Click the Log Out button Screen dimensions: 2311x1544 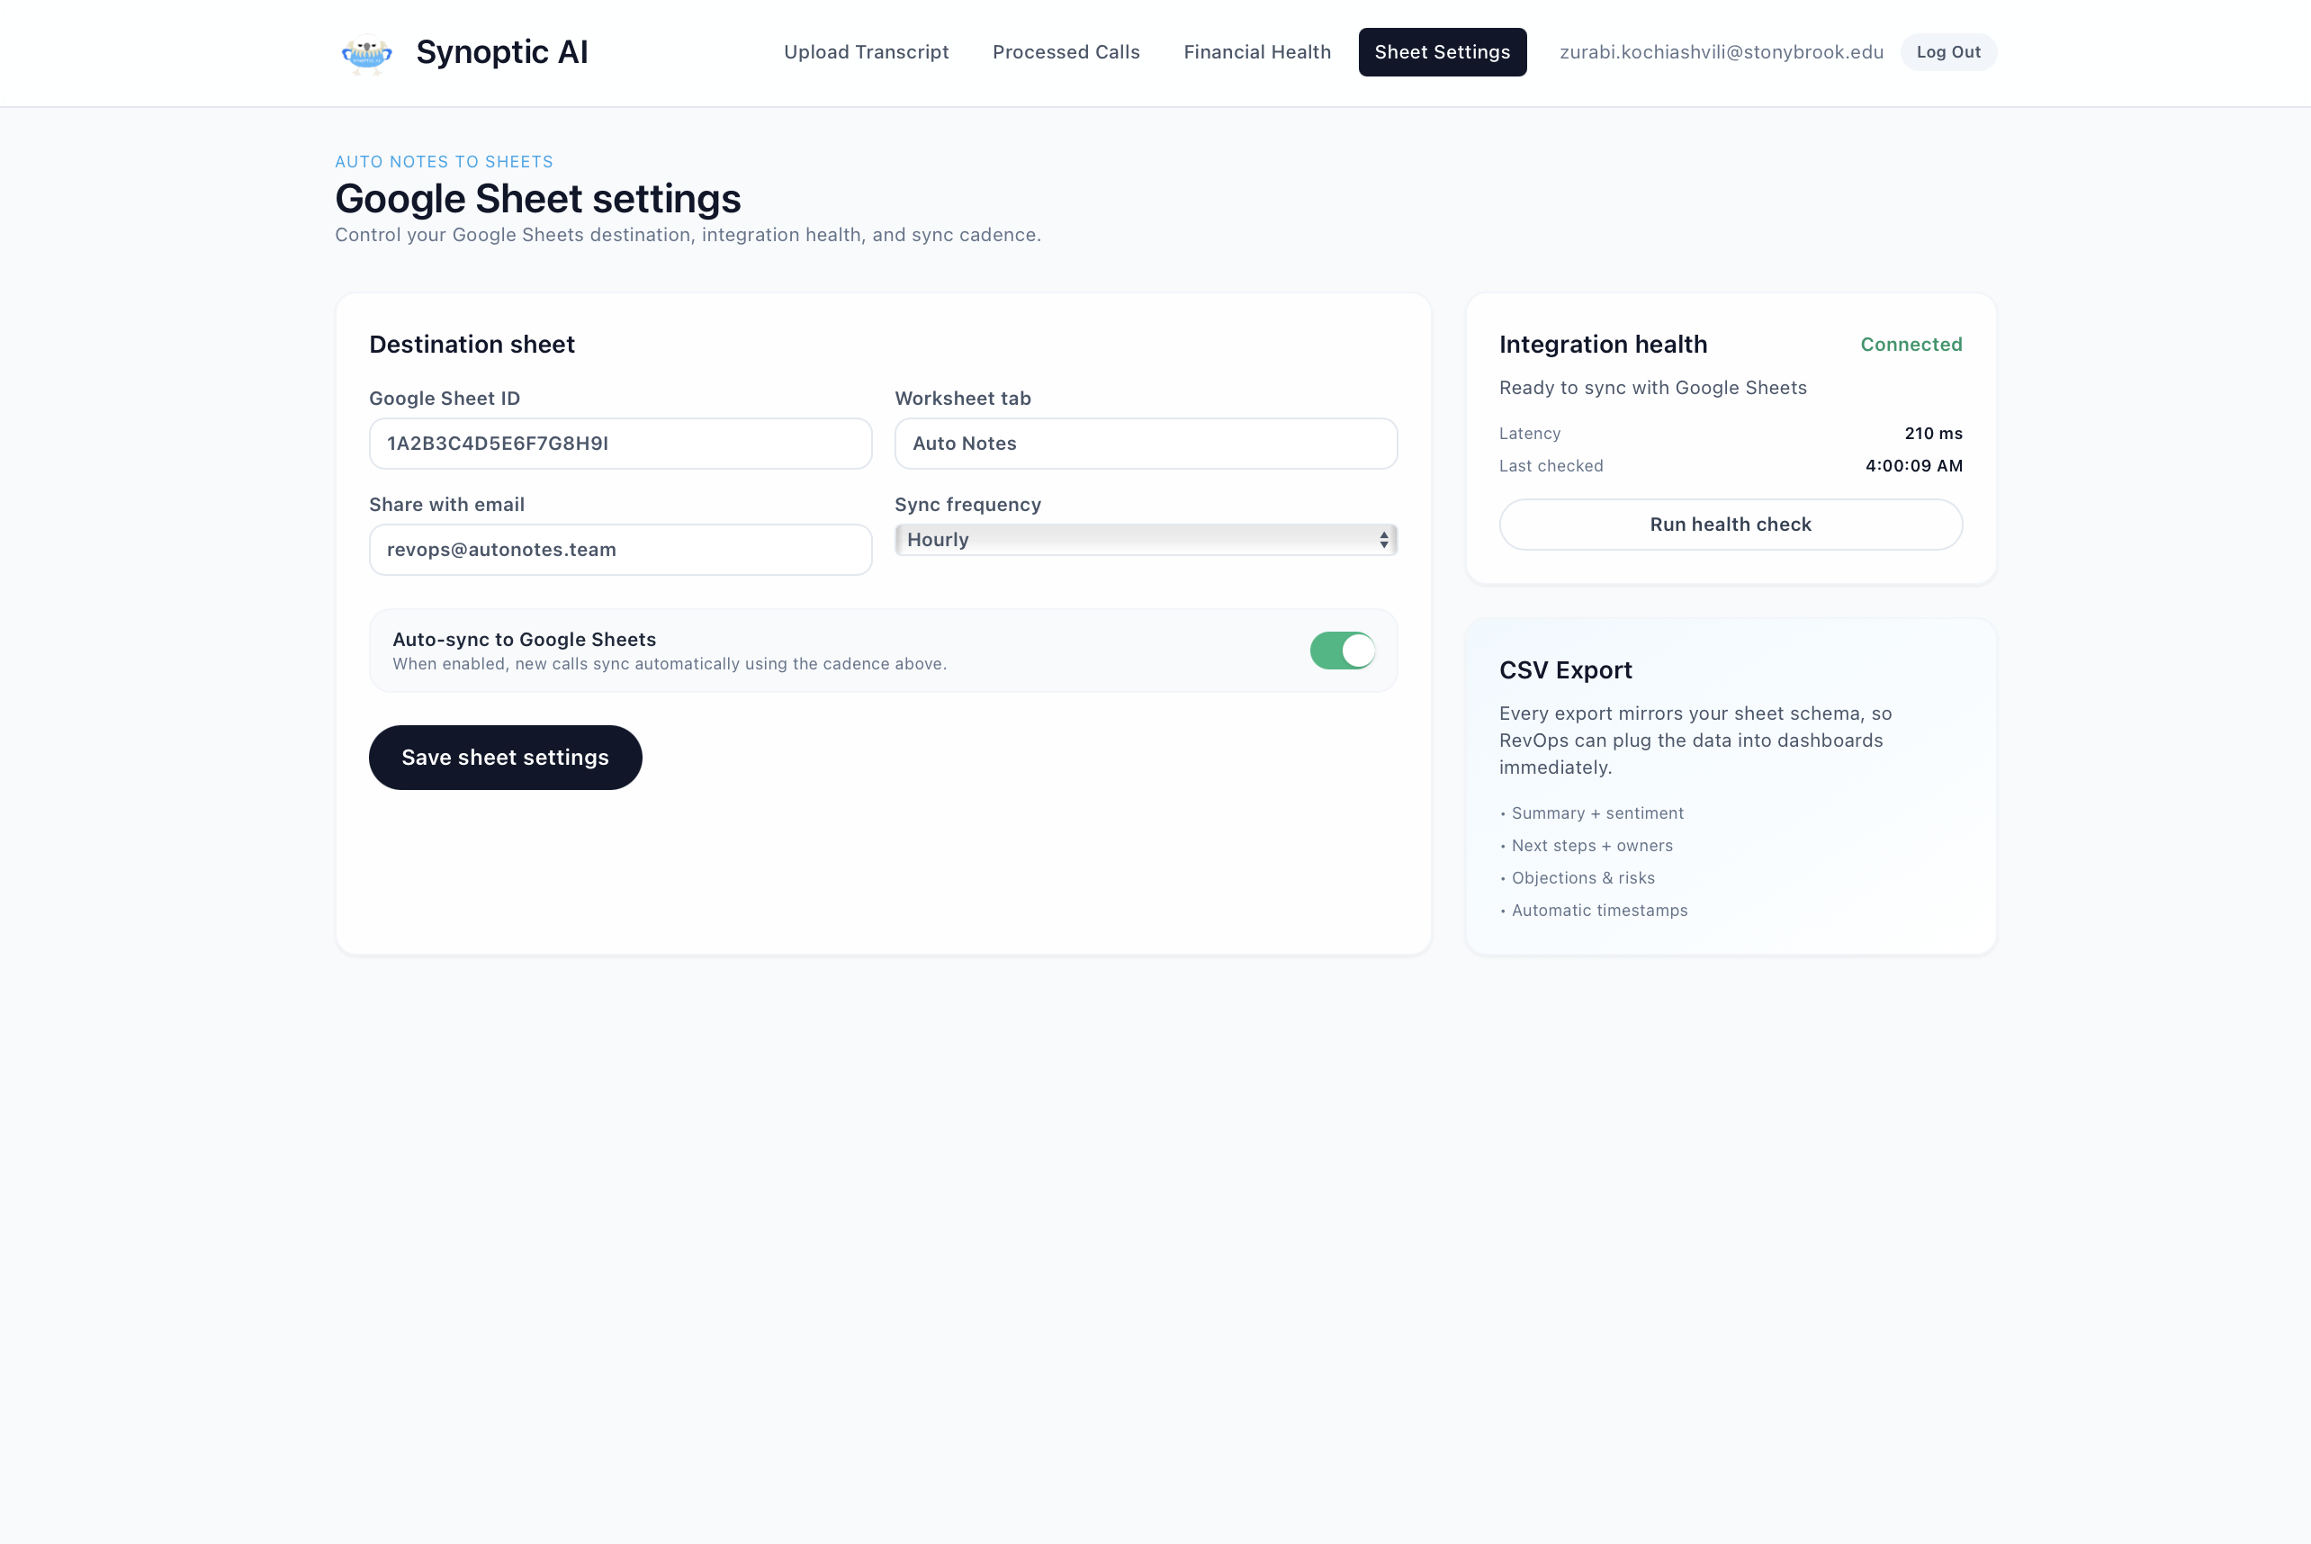(x=1947, y=52)
